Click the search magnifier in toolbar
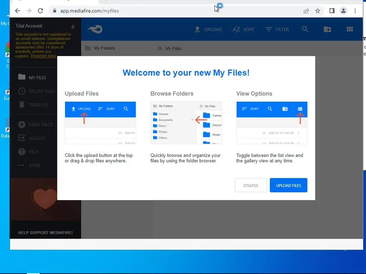Image resolution: width=366 pixels, height=274 pixels. [305, 29]
